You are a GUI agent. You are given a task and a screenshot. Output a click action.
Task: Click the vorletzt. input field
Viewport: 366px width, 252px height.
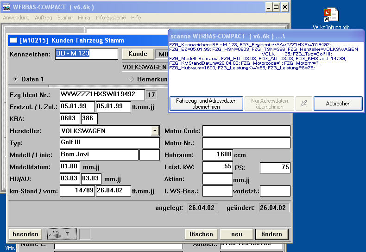275,191
